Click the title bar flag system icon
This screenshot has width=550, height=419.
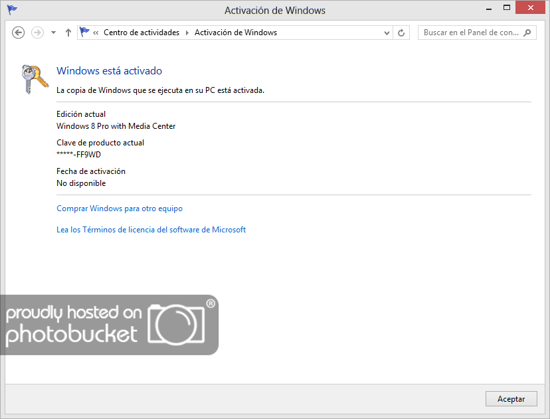[11, 9]
